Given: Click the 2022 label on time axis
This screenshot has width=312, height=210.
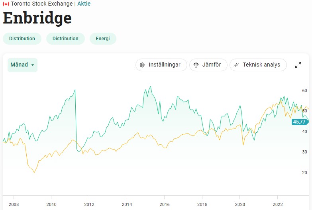Looking at the screenshot, I should 277,204.
